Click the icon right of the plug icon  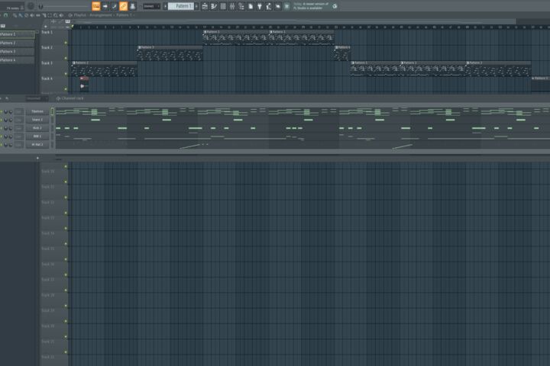click(269, 6)
